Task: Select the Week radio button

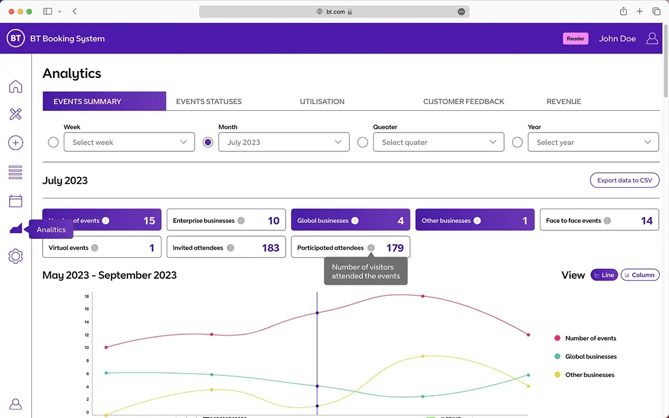Action: click(x=53, y=142)
